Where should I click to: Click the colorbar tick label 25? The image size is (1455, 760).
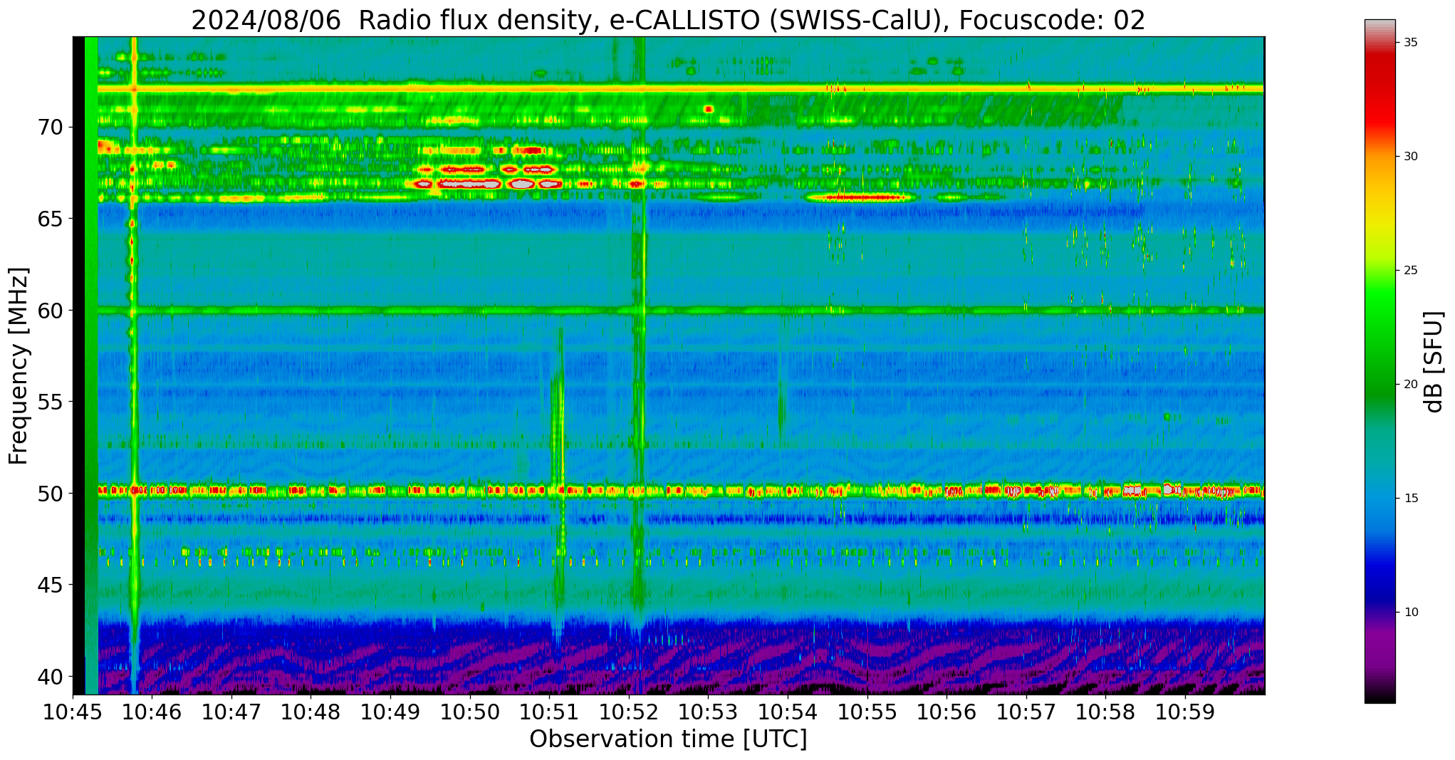click(1411, 271)
